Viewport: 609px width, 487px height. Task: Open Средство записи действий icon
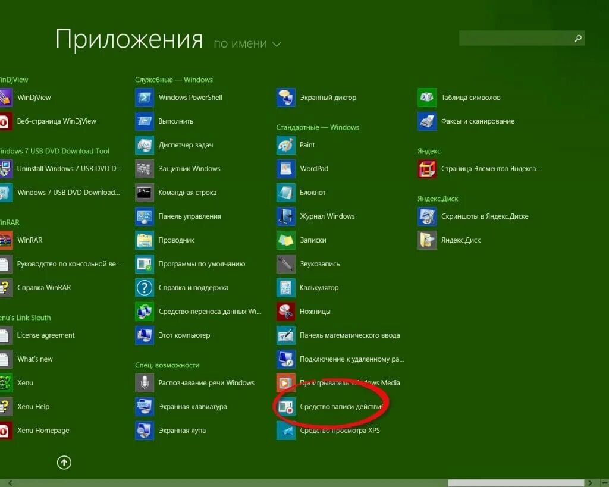pyautogui.click(x=286, y=407)
